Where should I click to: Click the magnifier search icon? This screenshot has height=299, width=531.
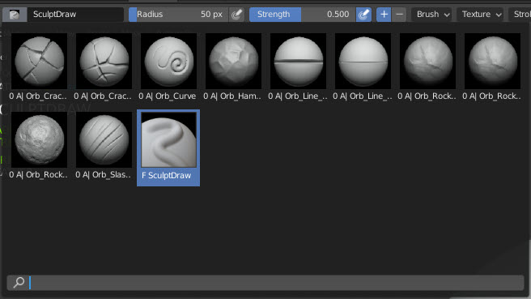point(19,282)
